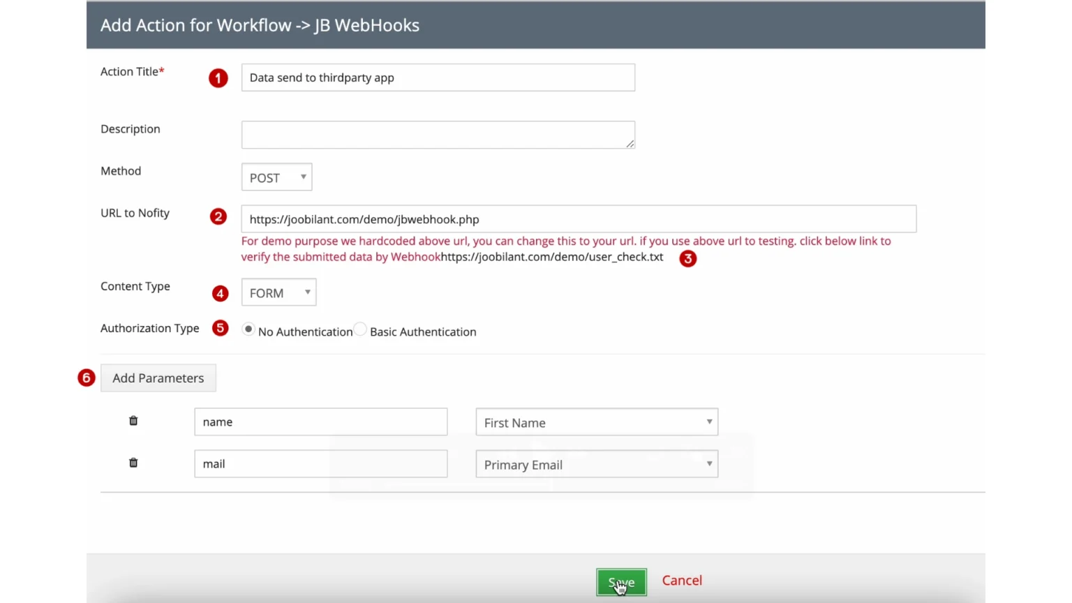
Task: Select the No Authentication radio button
Action: click(x=248, y=329)
